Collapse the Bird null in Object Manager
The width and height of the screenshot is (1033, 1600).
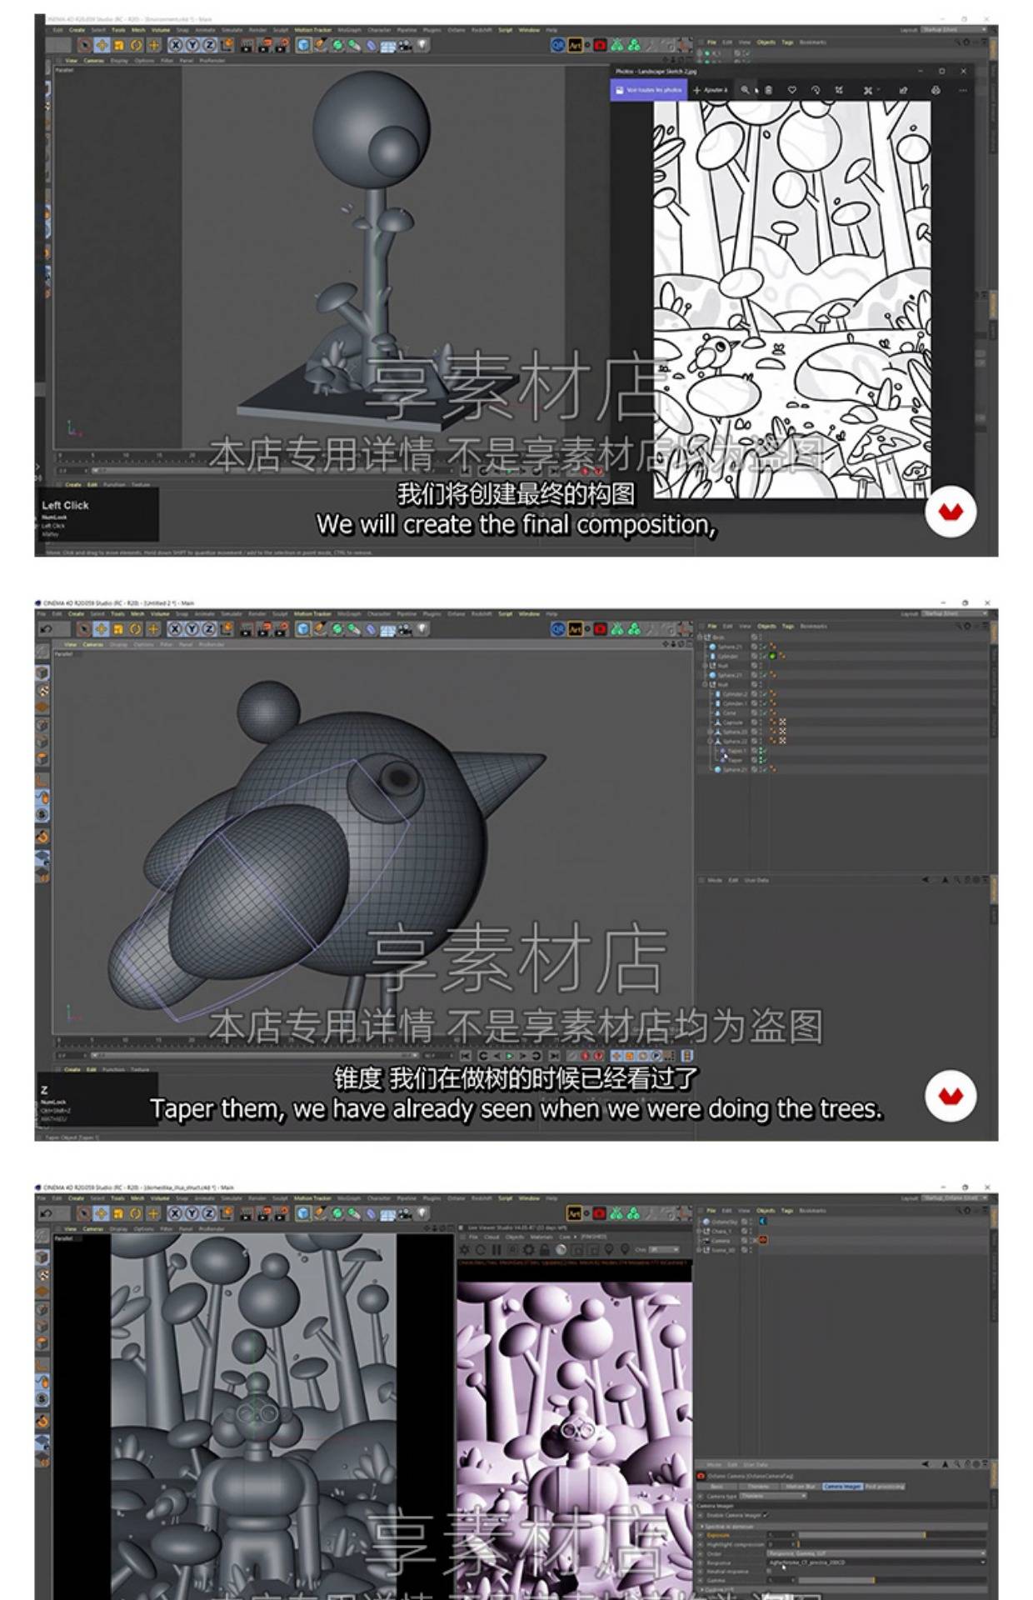pos(700,637)
